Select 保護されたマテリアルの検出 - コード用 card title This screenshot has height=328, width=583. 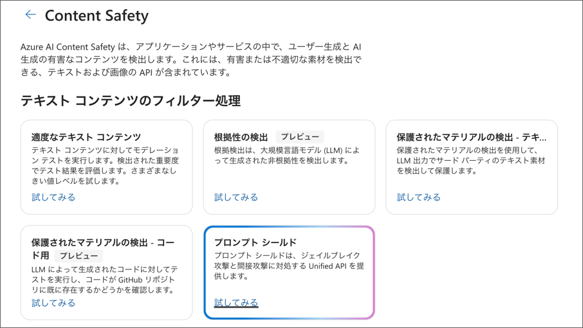click(x=103, y=249)
